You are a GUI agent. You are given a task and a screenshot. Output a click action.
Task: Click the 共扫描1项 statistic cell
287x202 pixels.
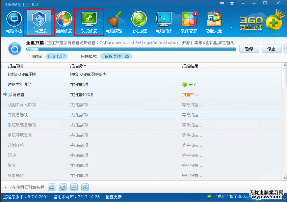(79, 84)
